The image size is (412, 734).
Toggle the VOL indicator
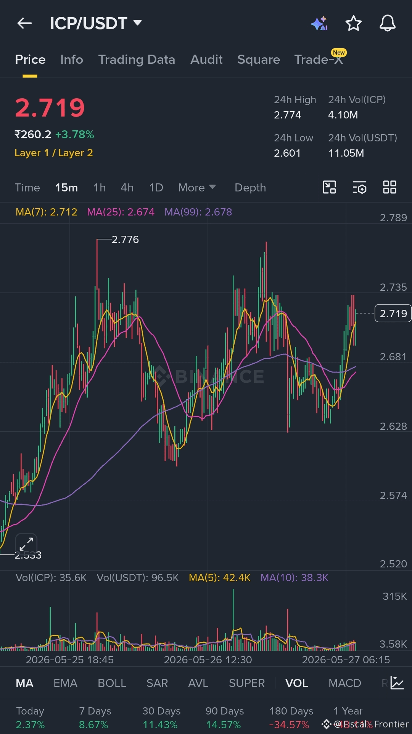click(x=296, y=683)
